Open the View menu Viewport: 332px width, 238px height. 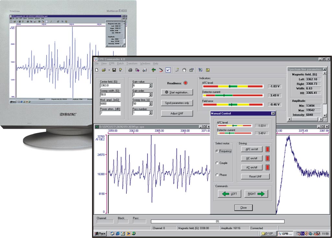click(104, 64)
